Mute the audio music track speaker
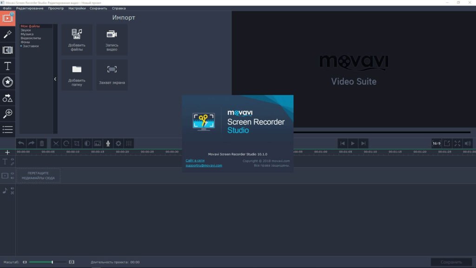The image size is (476, 268). pyautogui.click(x=13, y=188)
